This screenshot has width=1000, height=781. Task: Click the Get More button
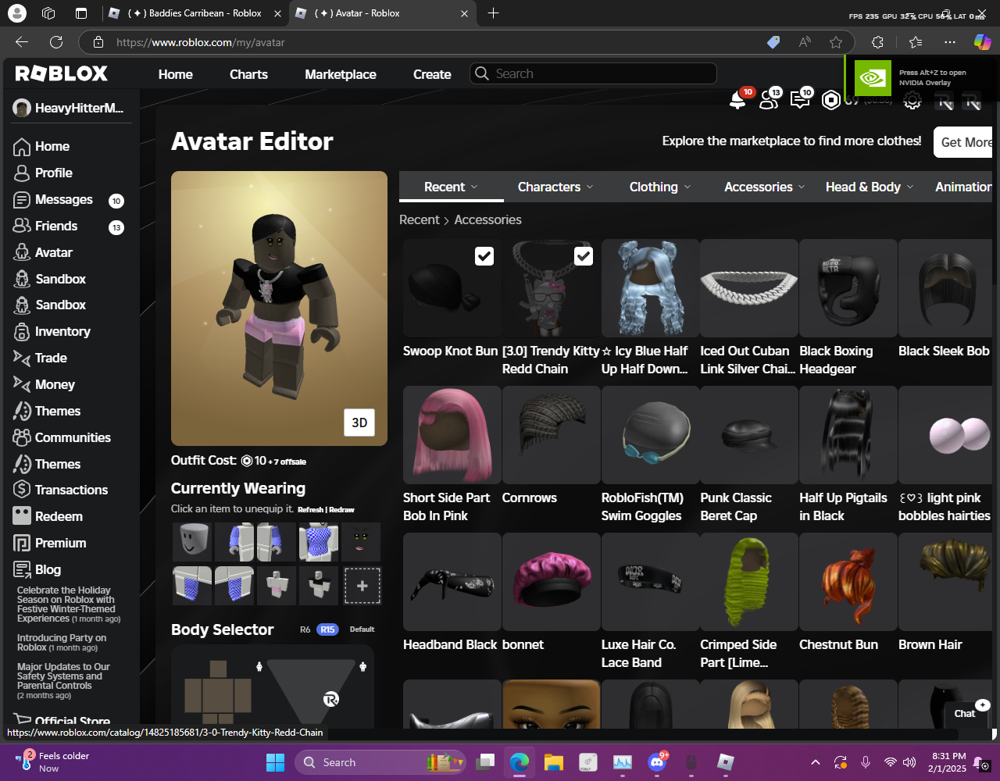point(963,142)
